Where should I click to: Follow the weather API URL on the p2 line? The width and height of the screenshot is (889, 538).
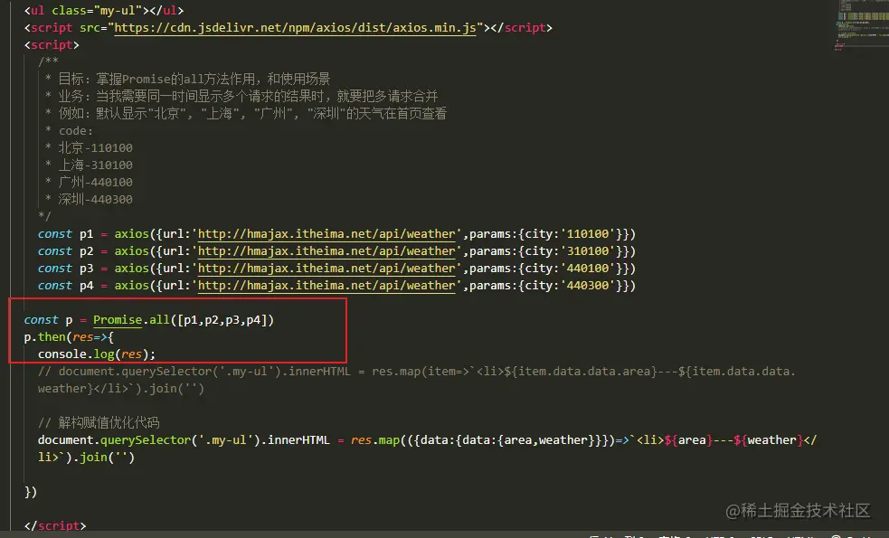coord(327,251)
